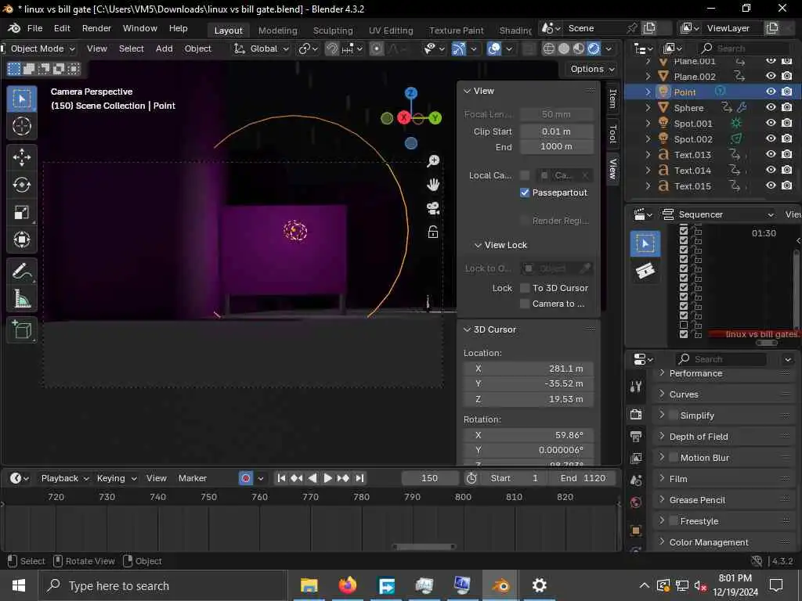Viewport: 802px width, 601px height.
Task: Pick the Rotate tool
Action: point(21,185)
